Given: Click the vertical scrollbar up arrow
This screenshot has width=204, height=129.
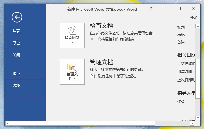Looking at the screenshot, I should pos(198,26).
